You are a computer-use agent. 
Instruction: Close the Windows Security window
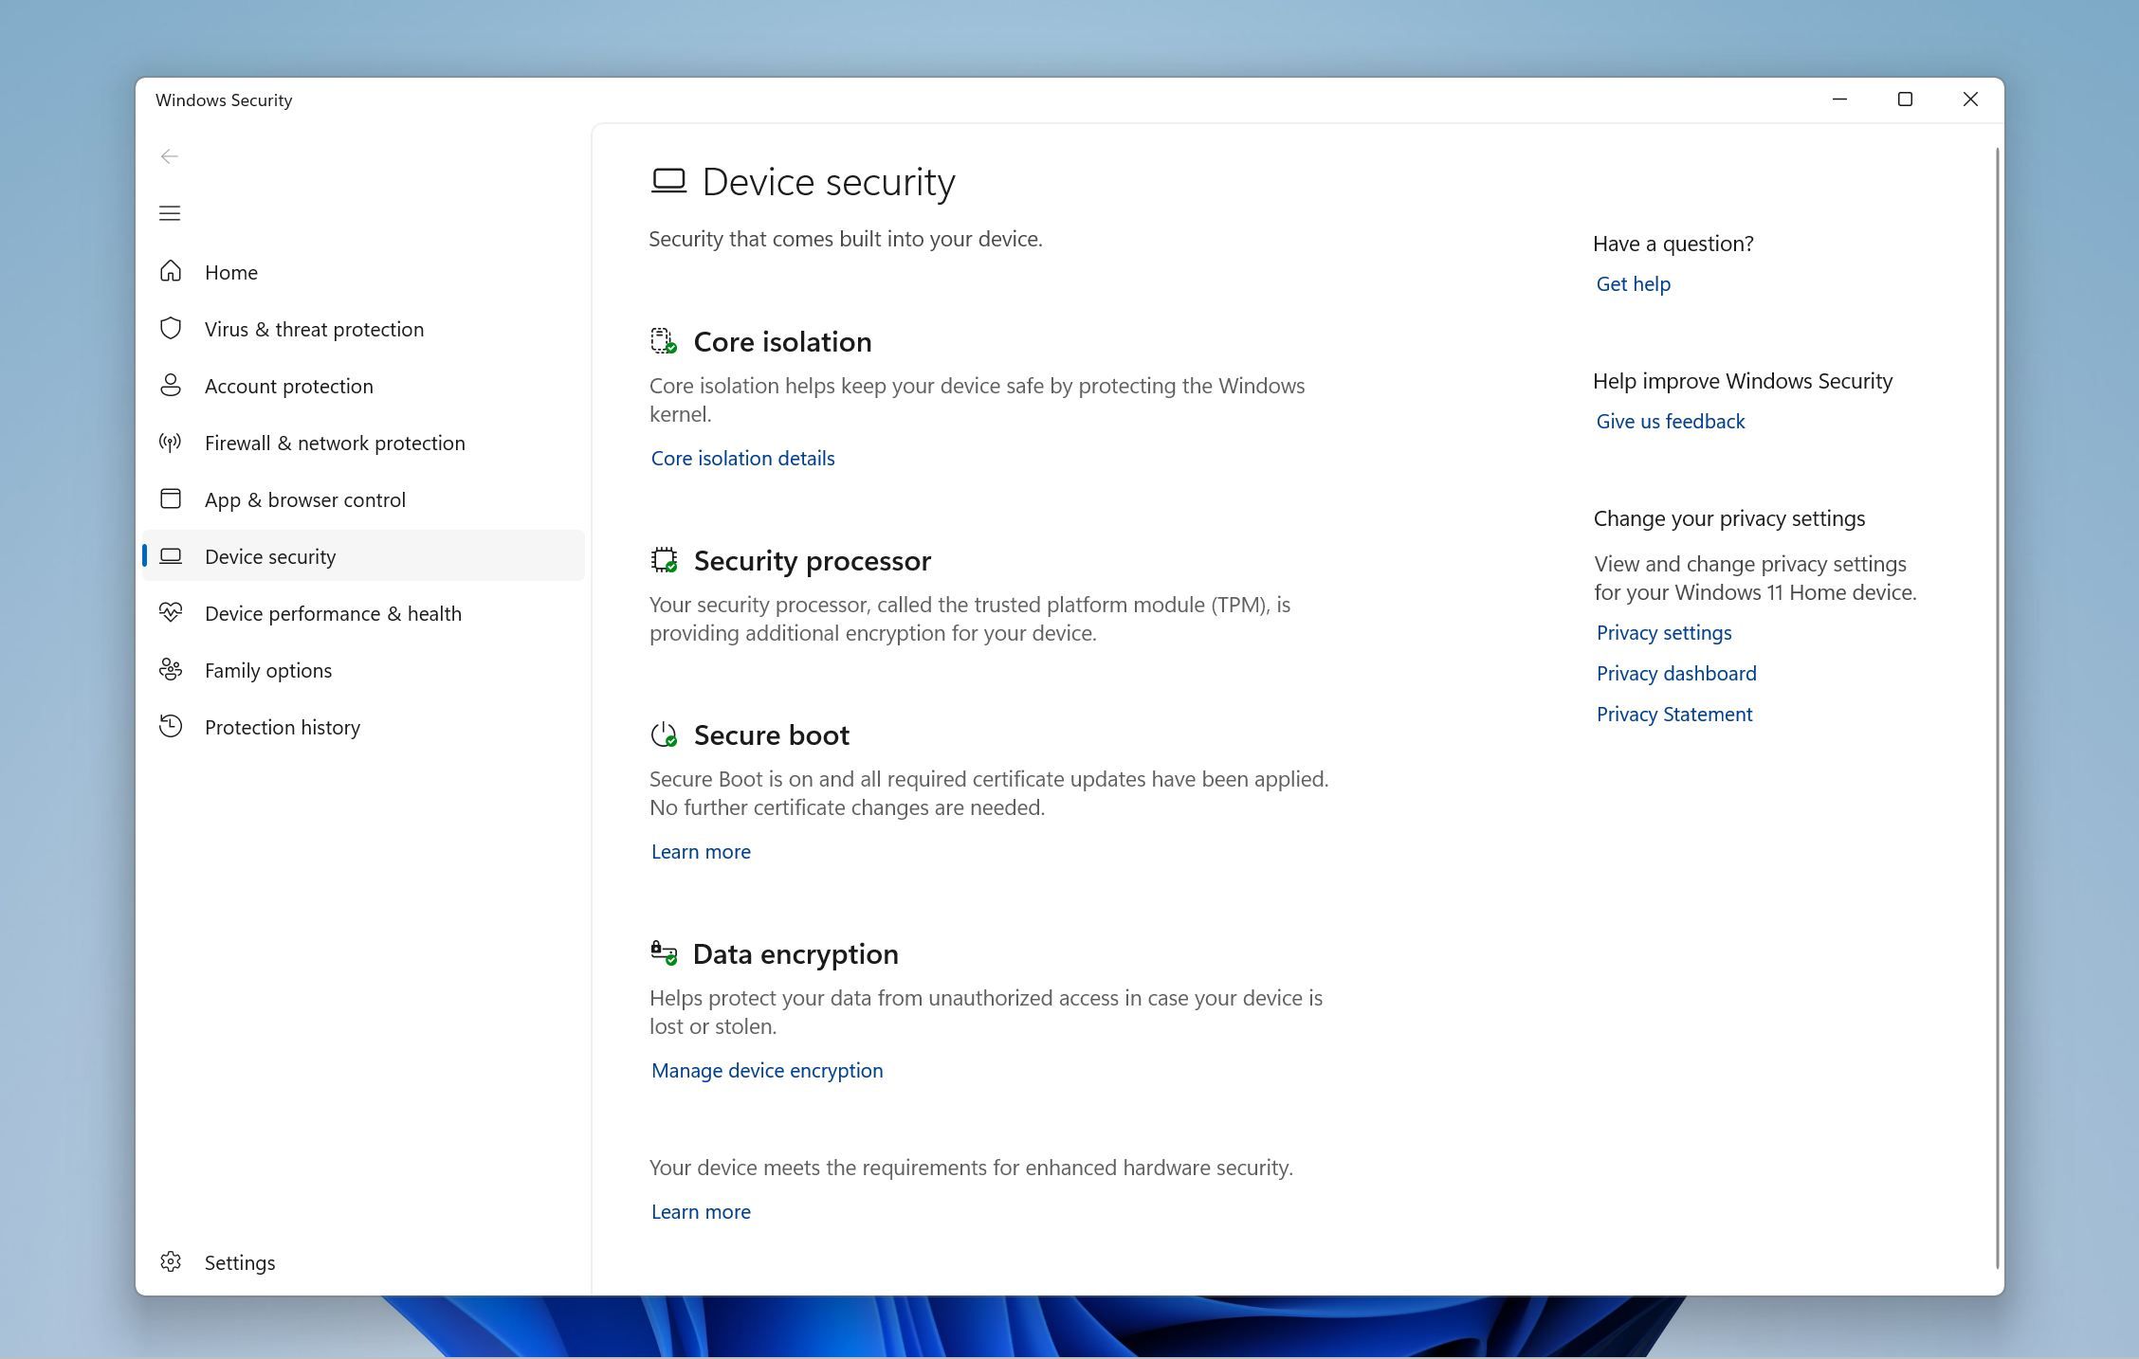[1970, 100]
